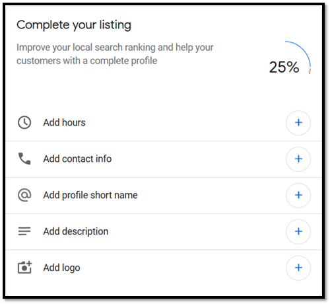Click the plus button for Add hours
Viewport: 330px width, 304px height.
298,123
